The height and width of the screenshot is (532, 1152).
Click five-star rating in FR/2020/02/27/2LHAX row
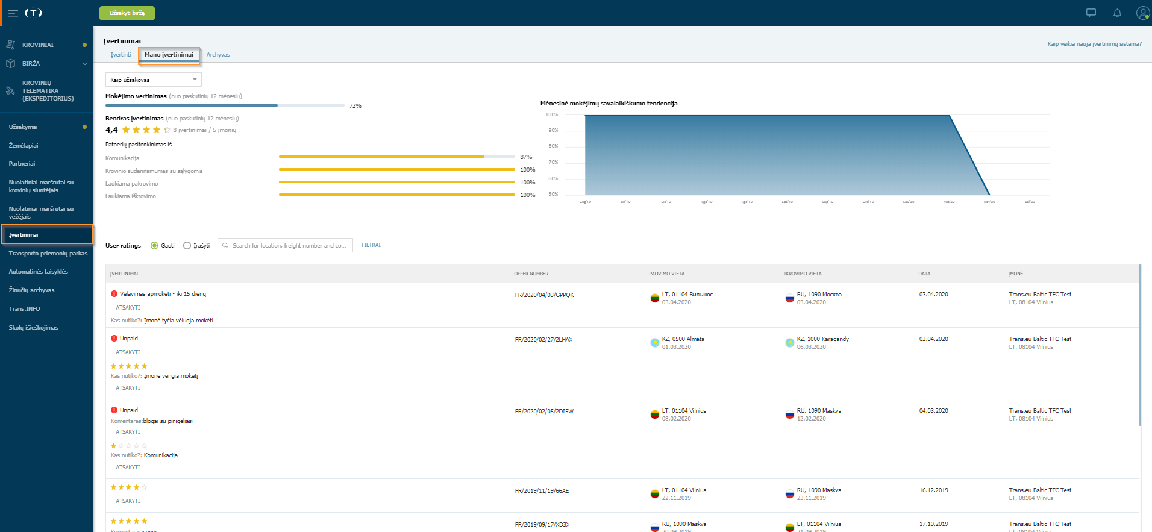tap(129, 366)
